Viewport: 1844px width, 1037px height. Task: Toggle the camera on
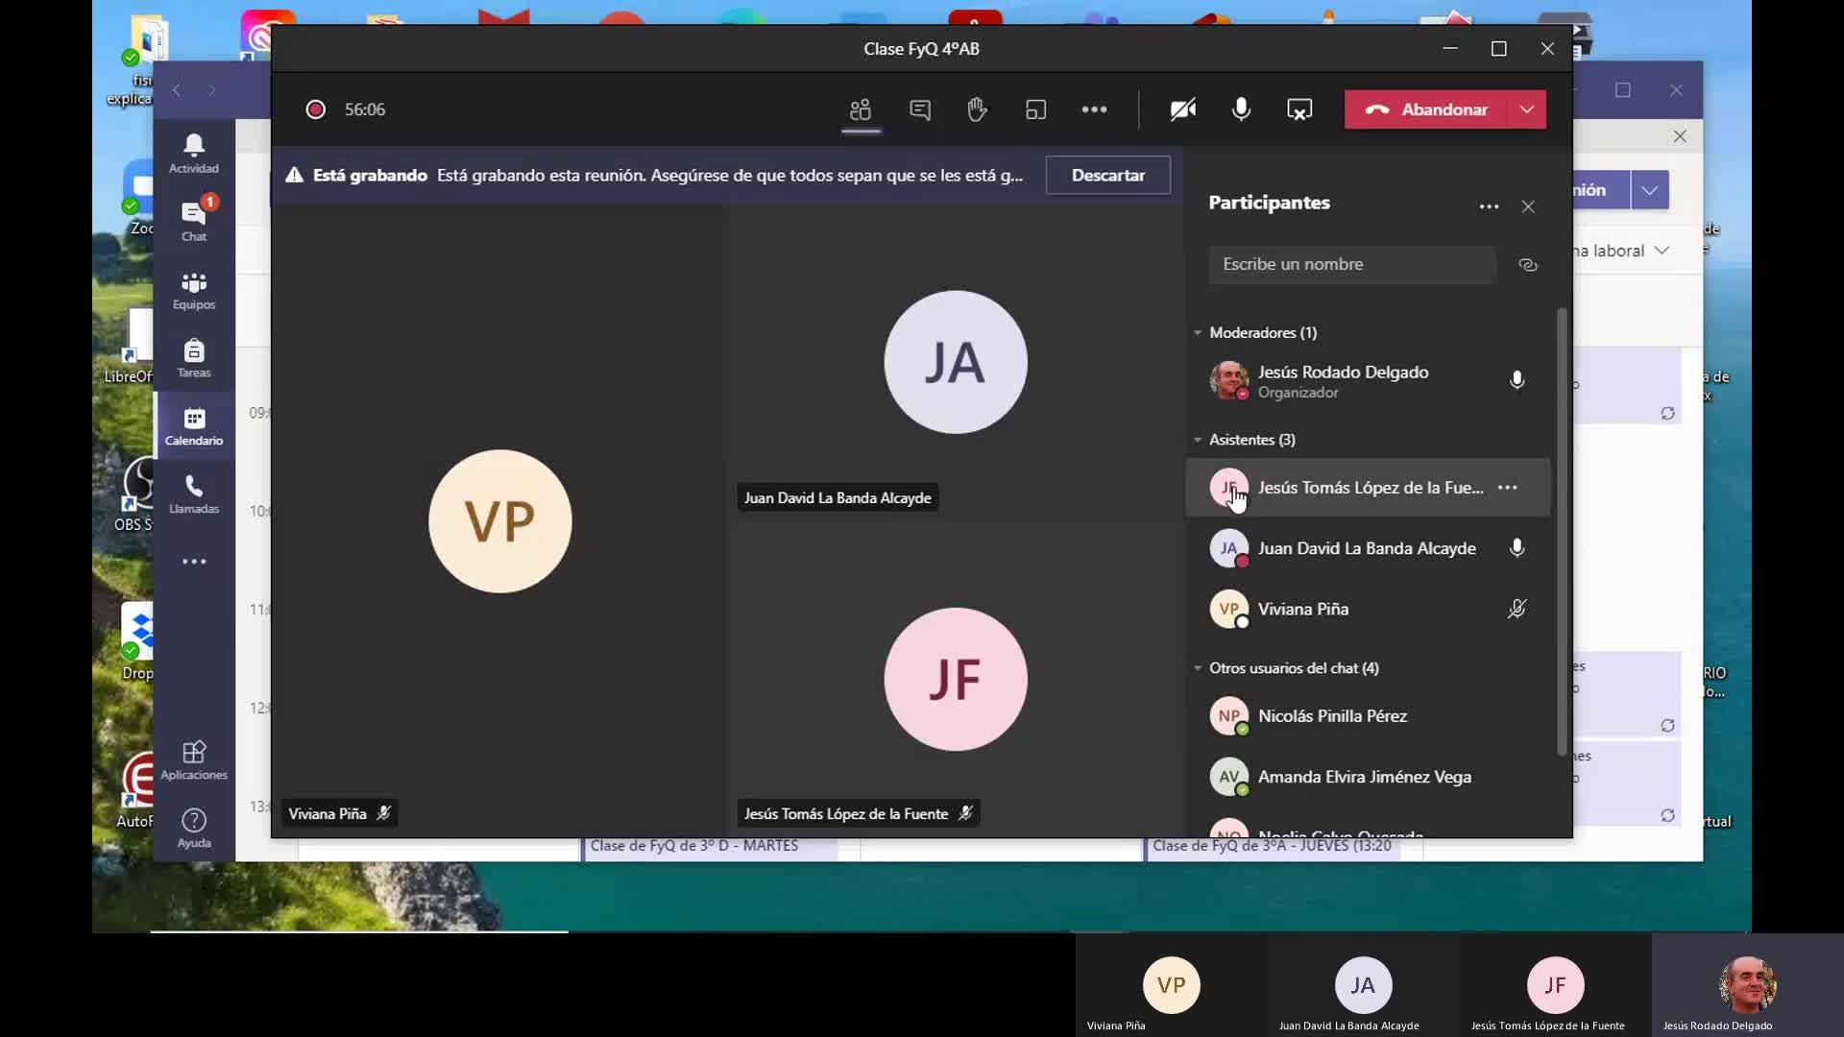(x=1182, y=109)
